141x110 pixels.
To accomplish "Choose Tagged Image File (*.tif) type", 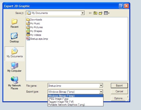I will click(75, 102).
